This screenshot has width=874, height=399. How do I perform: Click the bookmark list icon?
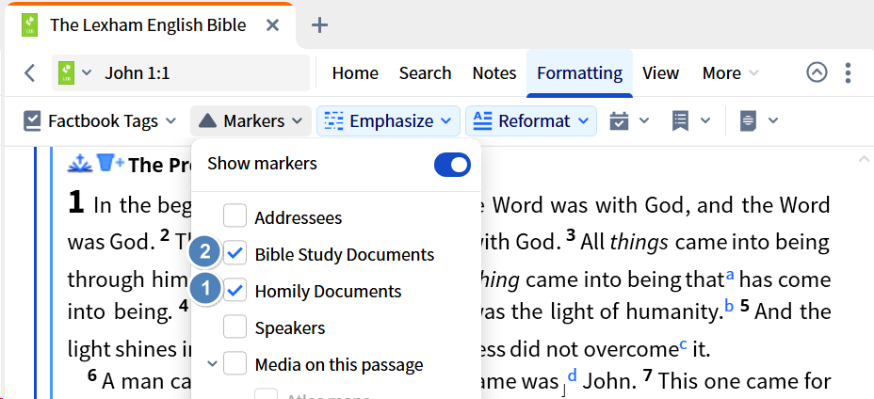click(680, 121)
